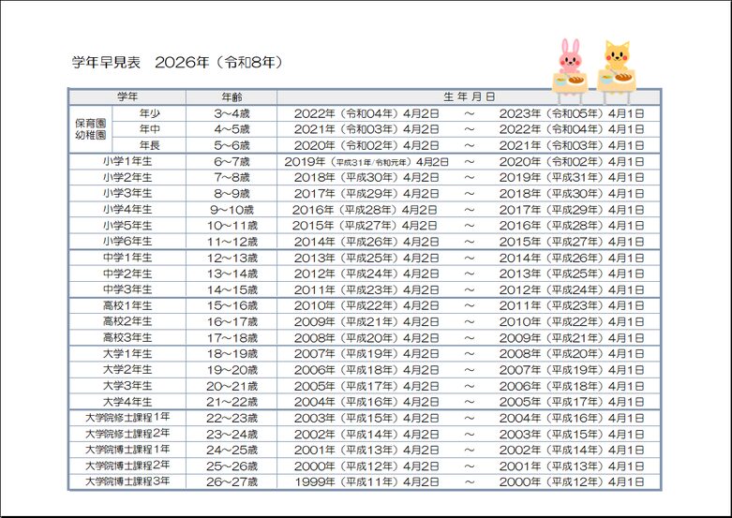
Task: Click the 高校3年生 grade cell
Action: (x=127, y=337)
